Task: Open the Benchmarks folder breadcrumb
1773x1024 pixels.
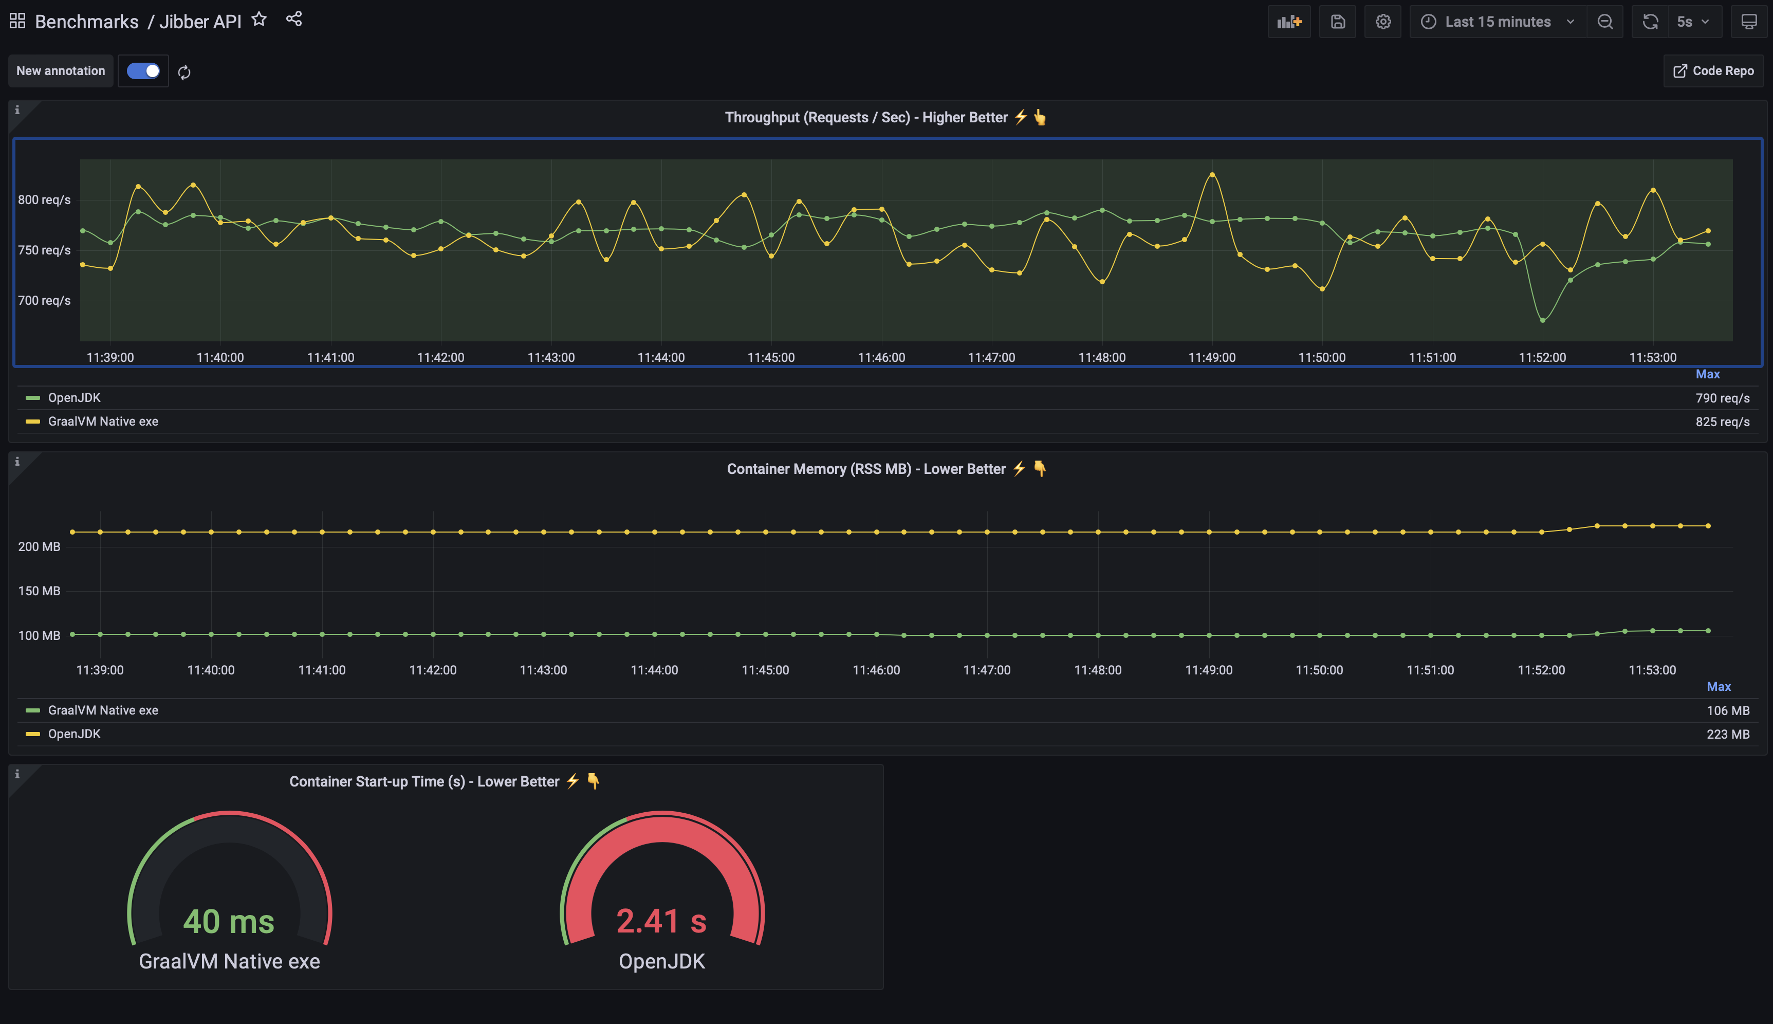Action: [86, 22]
